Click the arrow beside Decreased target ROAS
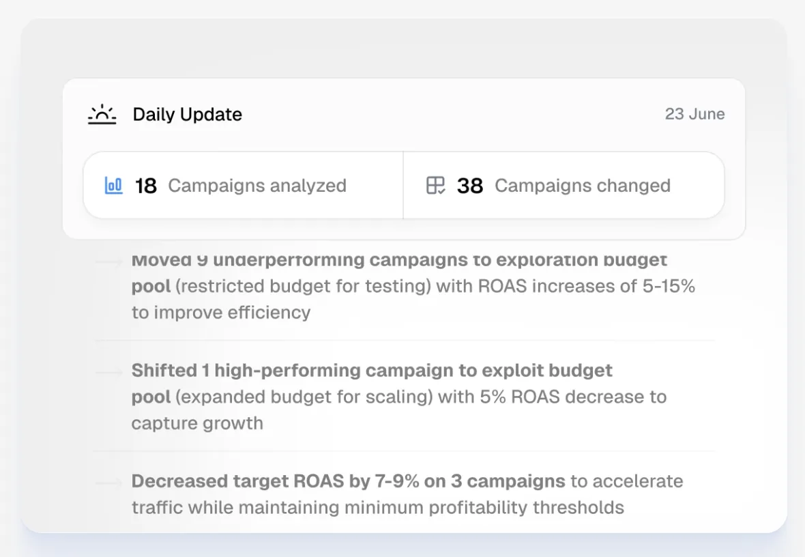 pyautogui.click(x=109, y=483)
